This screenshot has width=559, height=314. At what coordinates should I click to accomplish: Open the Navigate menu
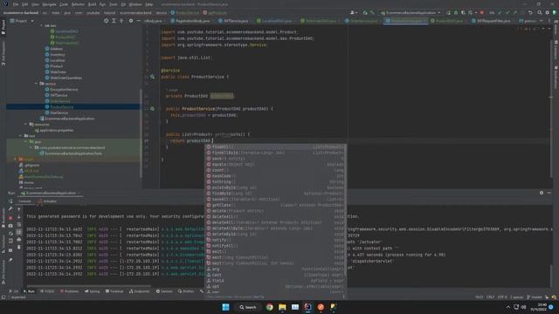49,4
